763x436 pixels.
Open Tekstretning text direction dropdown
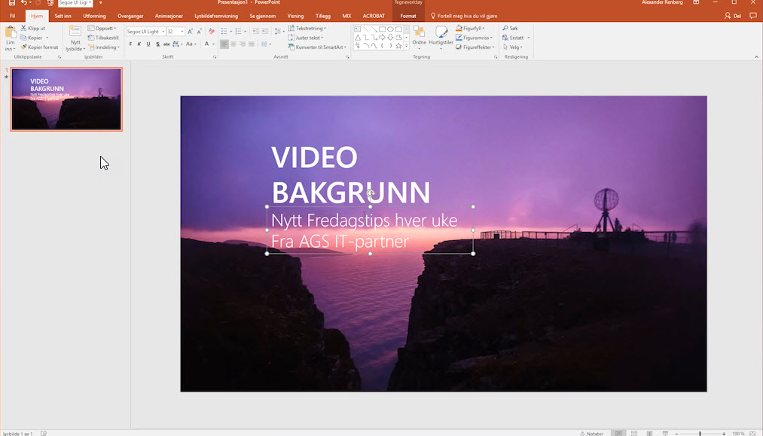coord(307,28)
